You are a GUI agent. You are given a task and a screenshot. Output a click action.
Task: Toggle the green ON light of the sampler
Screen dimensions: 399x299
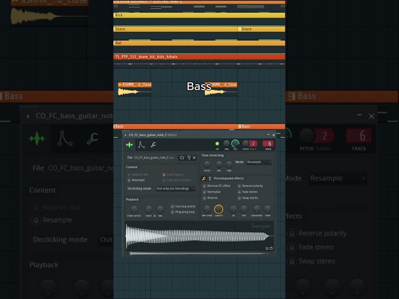217,144
